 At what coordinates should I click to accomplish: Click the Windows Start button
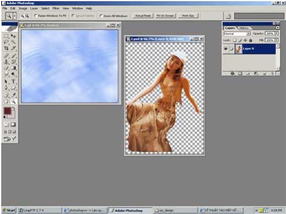9,211
